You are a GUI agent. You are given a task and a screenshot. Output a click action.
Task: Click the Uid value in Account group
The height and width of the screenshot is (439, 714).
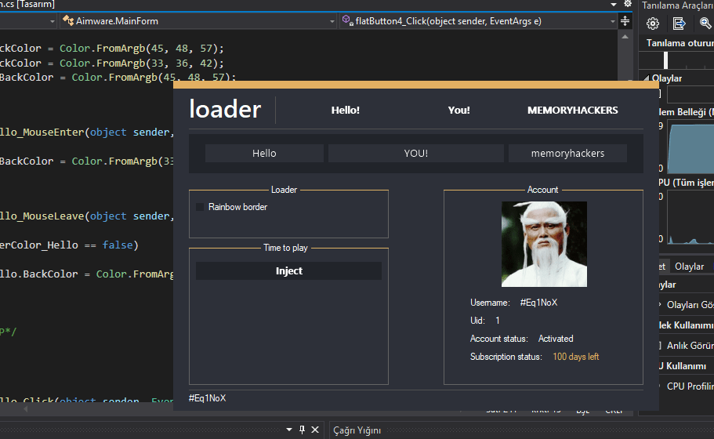coord(498,321)
